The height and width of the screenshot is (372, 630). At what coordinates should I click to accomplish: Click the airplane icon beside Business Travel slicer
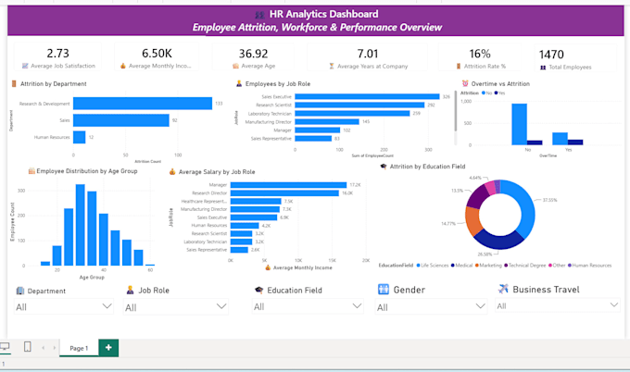coord(503,289)
